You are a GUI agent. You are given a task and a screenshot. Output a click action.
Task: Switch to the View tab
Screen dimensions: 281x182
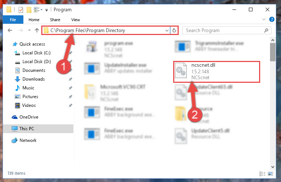(x=75, y=20)
